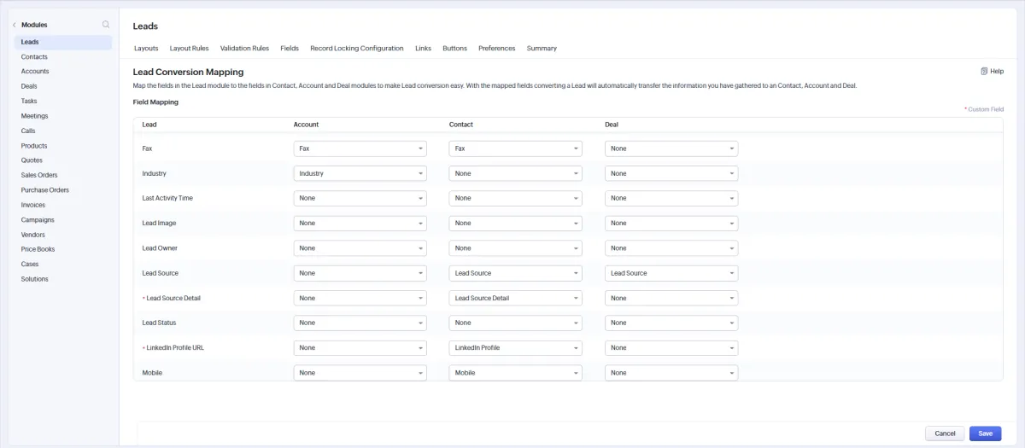
Task: Open the Account dropdown showing Industry
Action: pyautogui.click(x=360, y=173)
